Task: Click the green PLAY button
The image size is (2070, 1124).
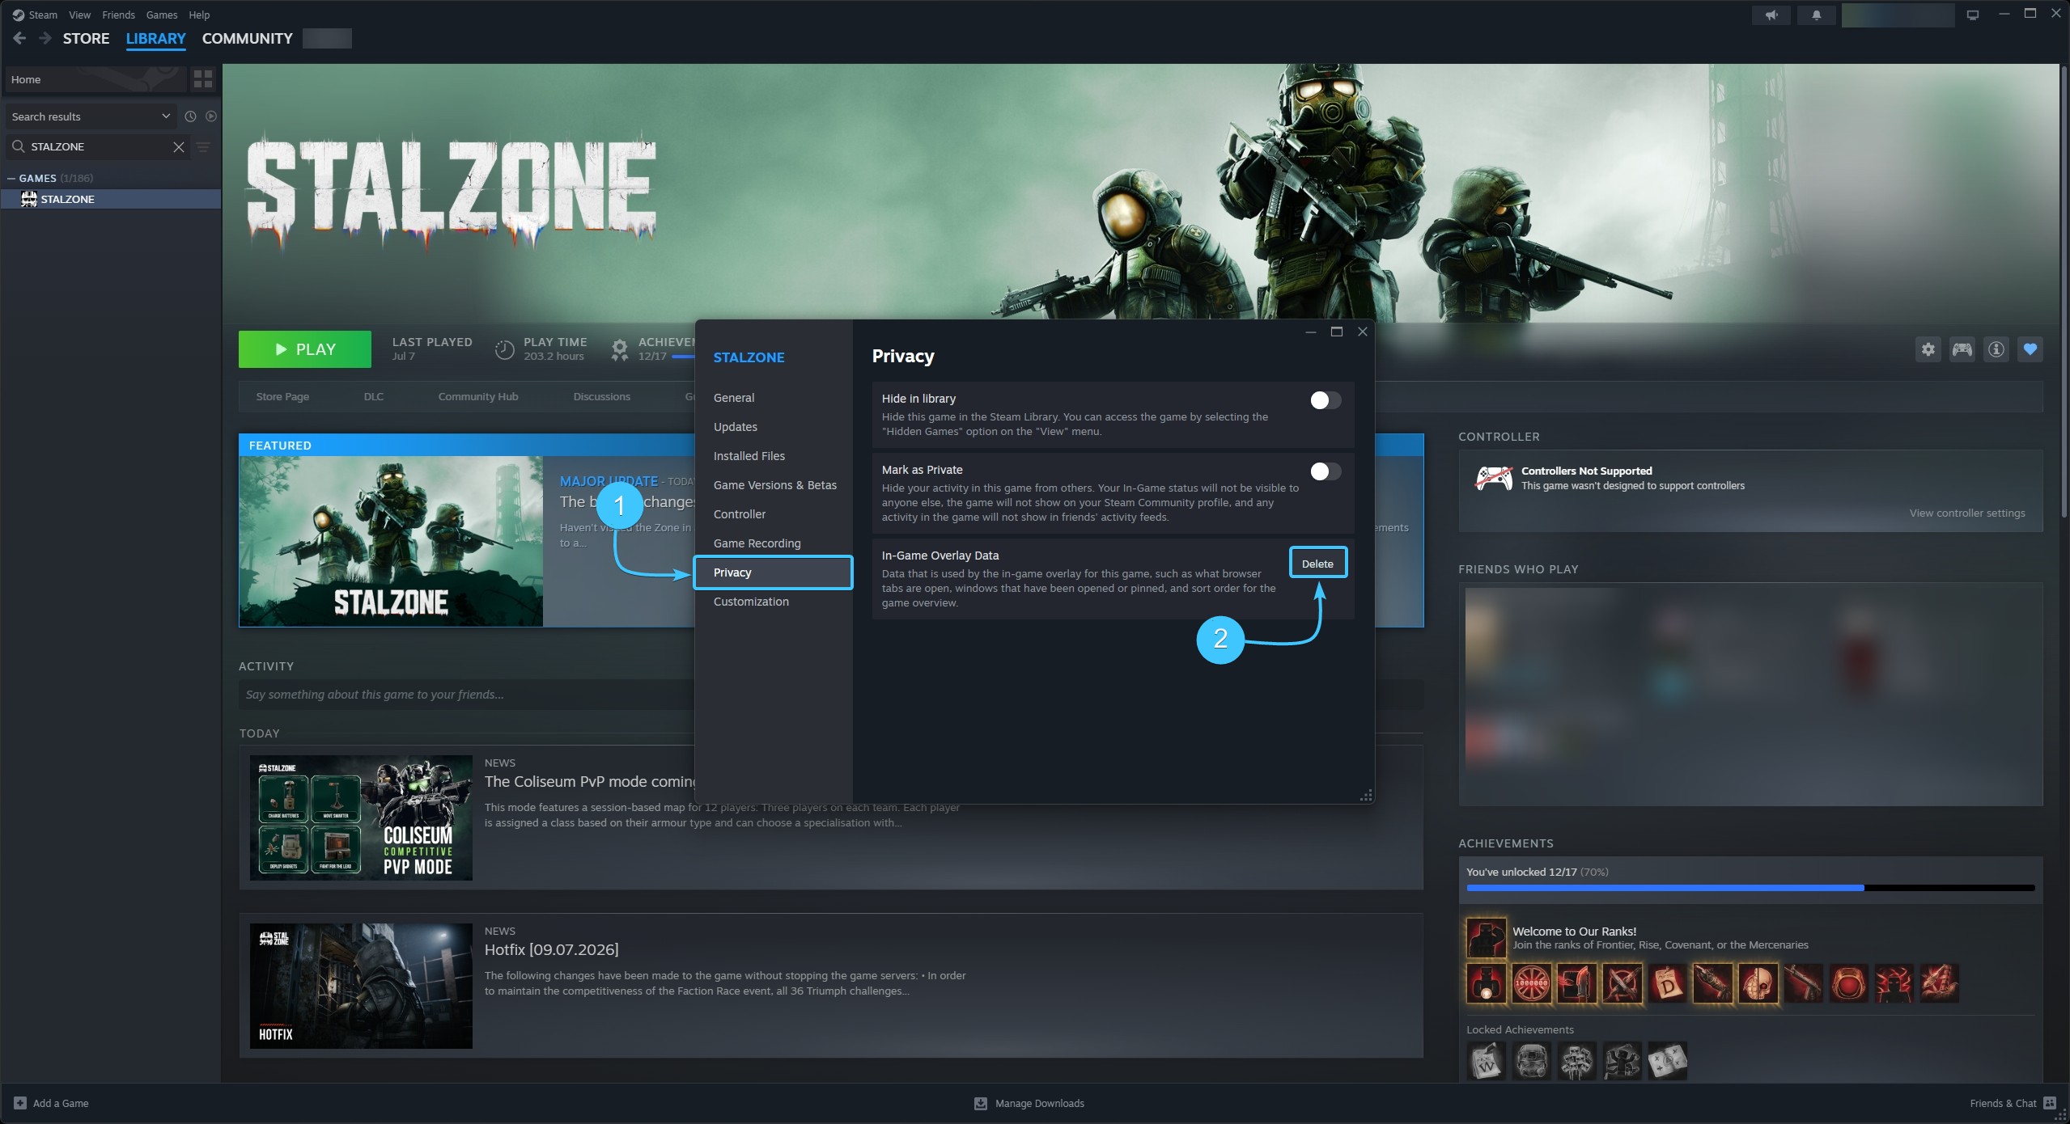Action: (x=305, y=349)
